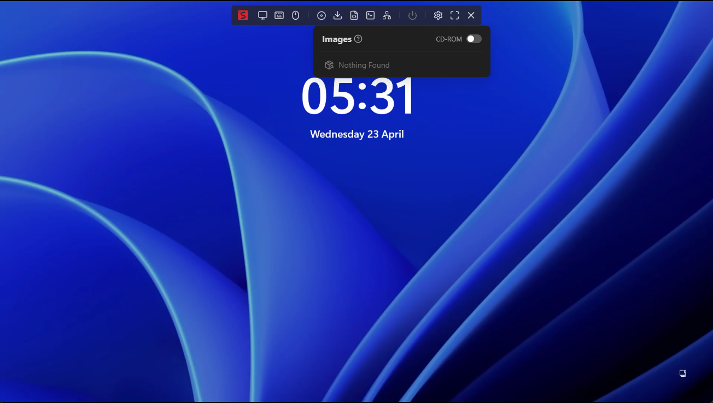Select the Nothing Found entry
This screenshot has height=403, width=713.
[x=364, y=64]
